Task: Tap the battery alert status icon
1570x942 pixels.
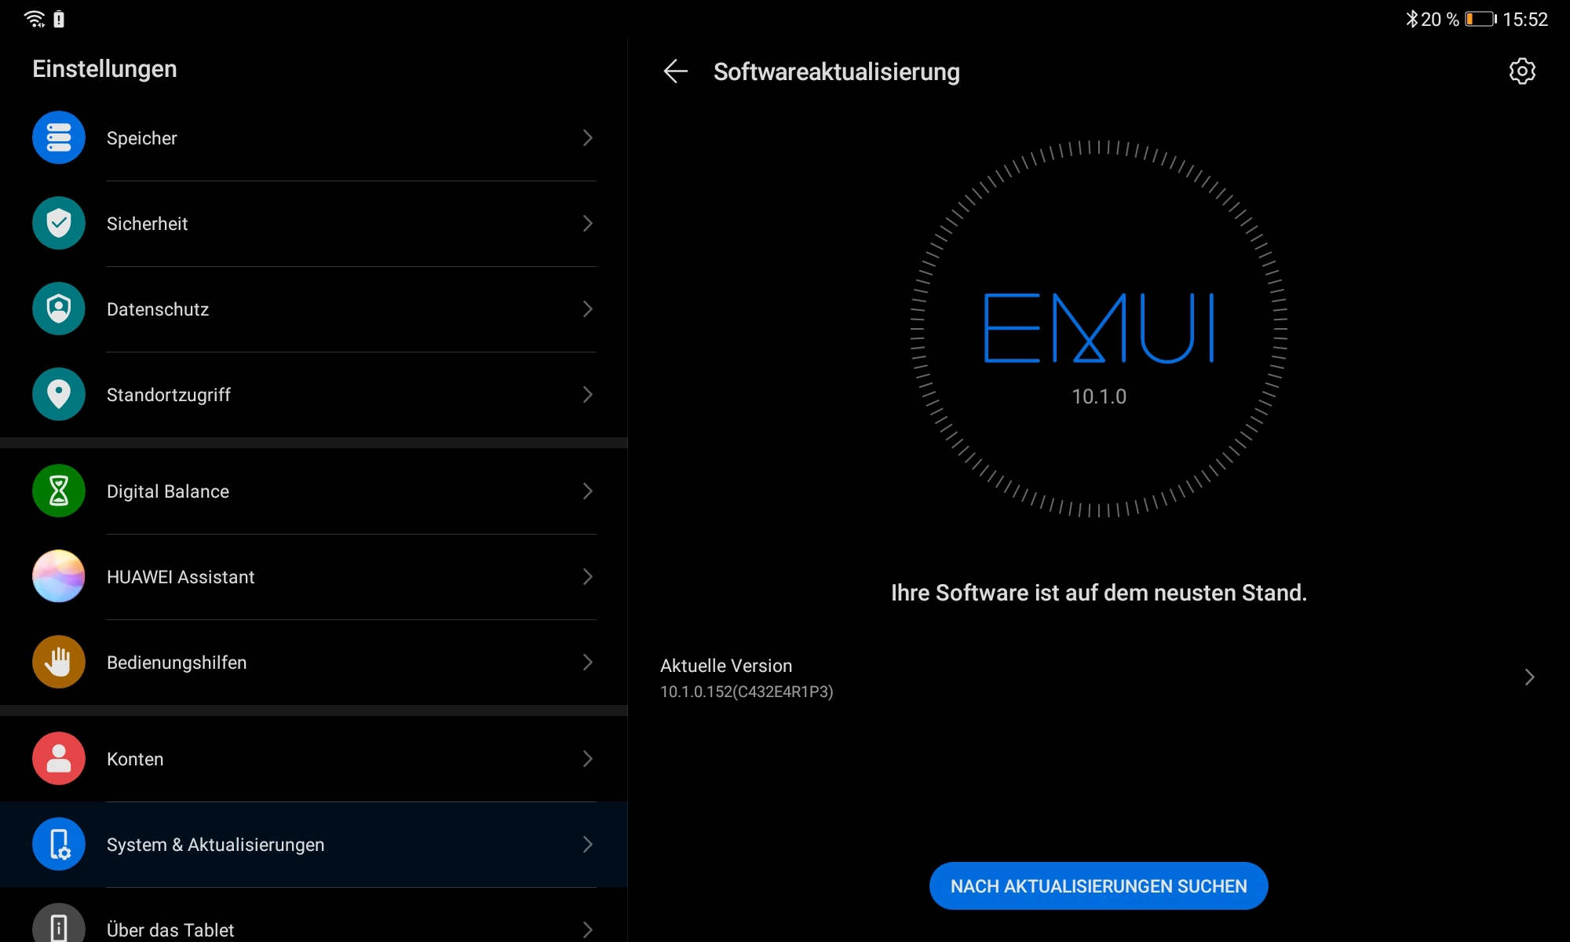Action: [x=59, y=19]
